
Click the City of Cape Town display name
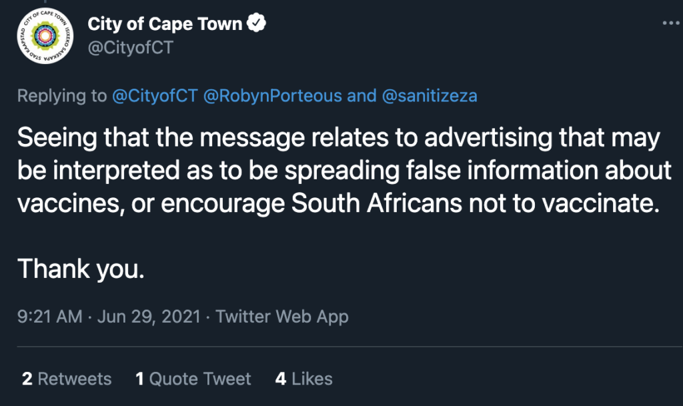tap(165, 24)
